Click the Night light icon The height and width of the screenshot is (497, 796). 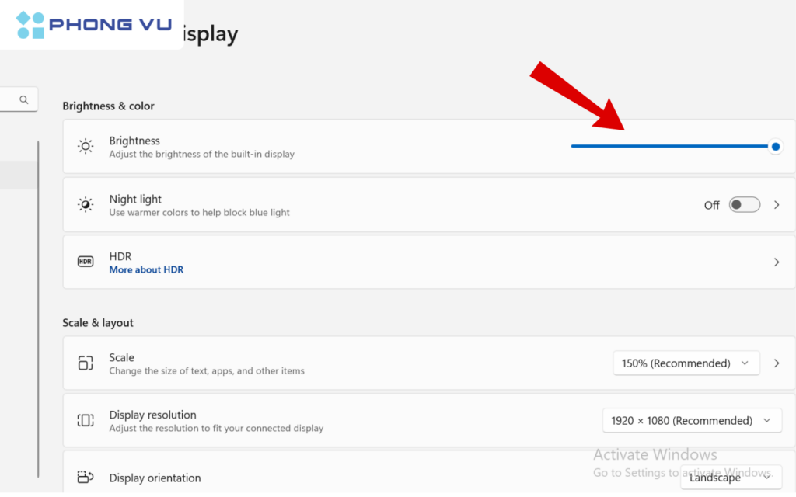click(x=86, y=205)
